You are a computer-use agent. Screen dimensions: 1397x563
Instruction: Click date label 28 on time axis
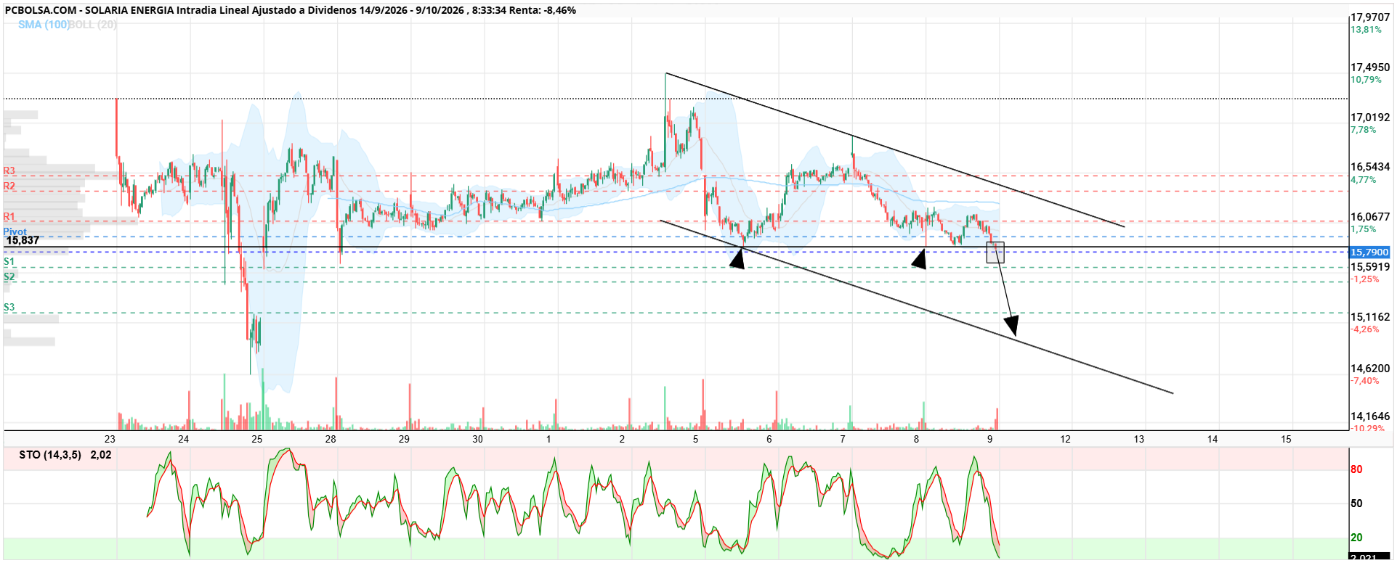(331, 439)
